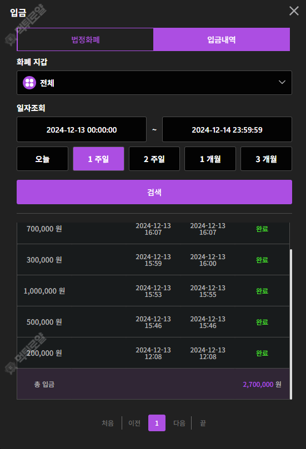Viewport: 306px width, 449px height.
Task: Select page 1 in pagination
Action: pyautogui.click(x=157, y=423)
